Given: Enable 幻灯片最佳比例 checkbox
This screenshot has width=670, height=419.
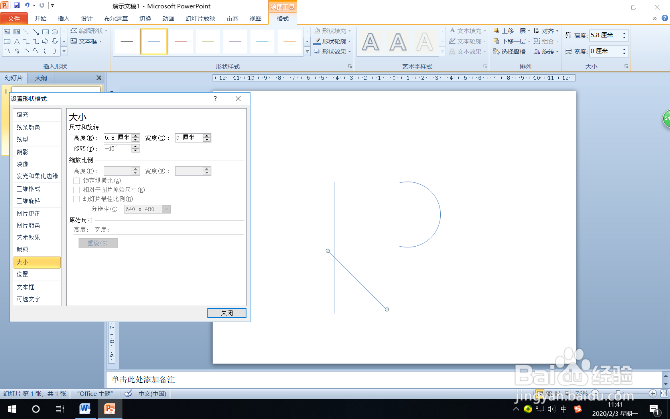Looking at the screenshot, I should 77,199.
